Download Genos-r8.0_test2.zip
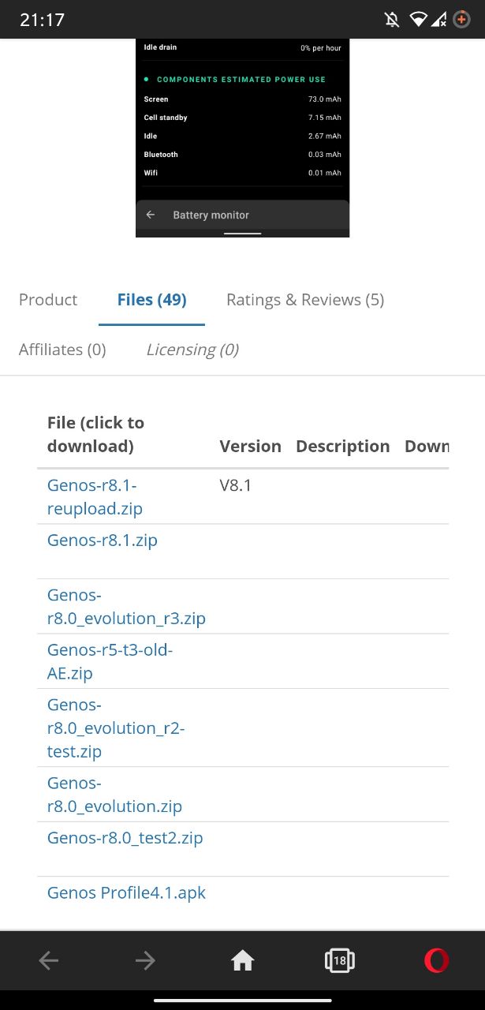The height and width of the screenshot is (1010, 485). [125, 838]
